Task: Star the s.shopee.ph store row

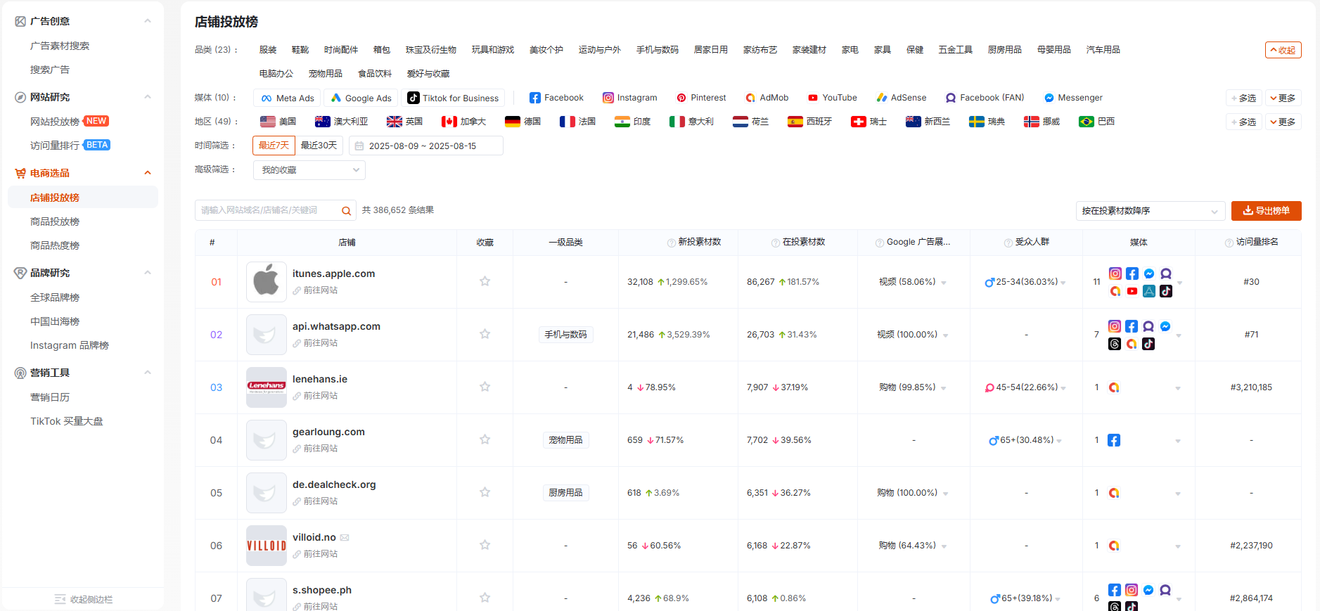Action: pos(485,598)
